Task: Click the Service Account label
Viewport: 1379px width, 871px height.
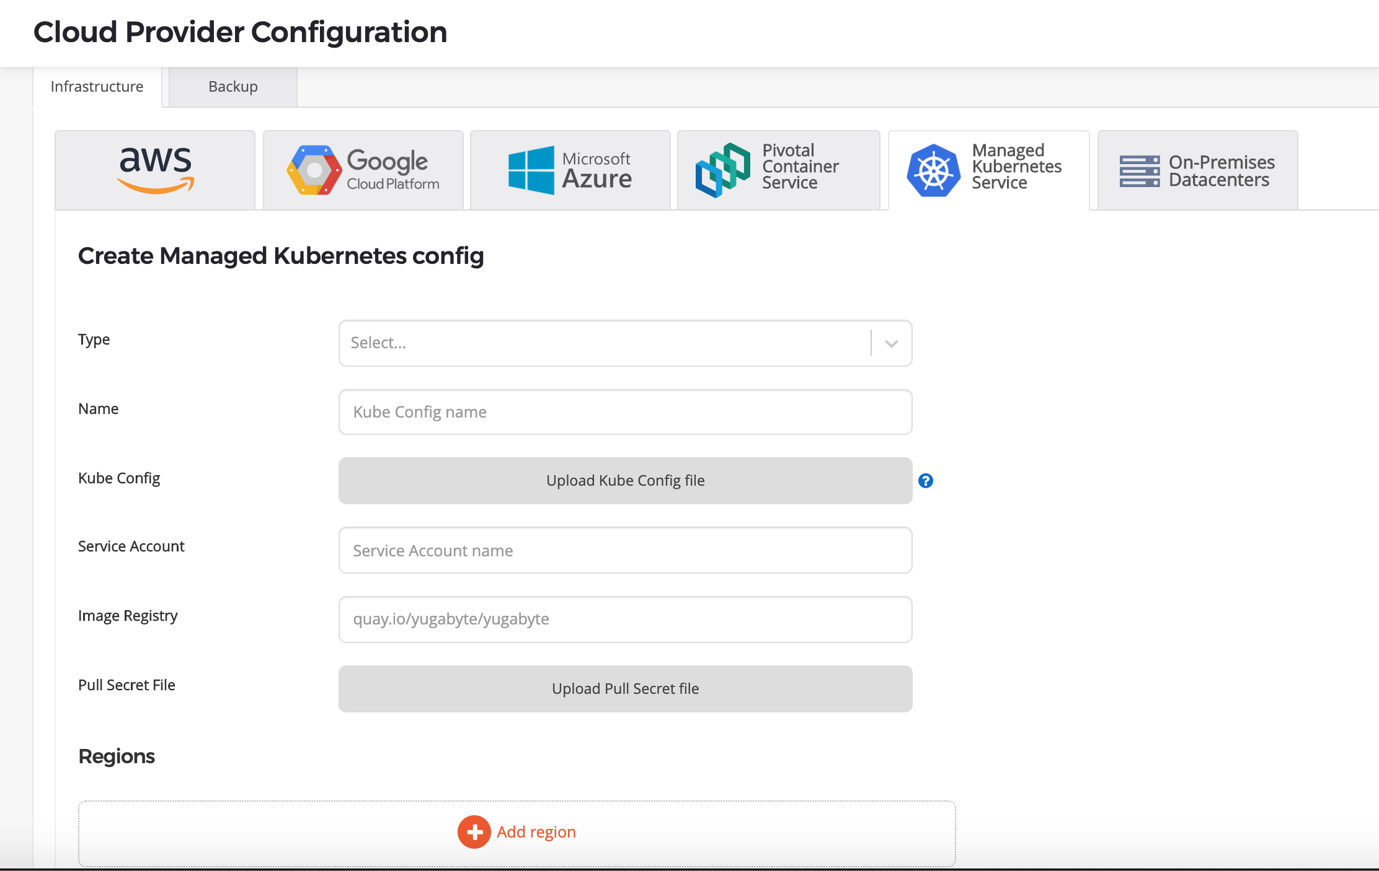Action: pos(131,546)
